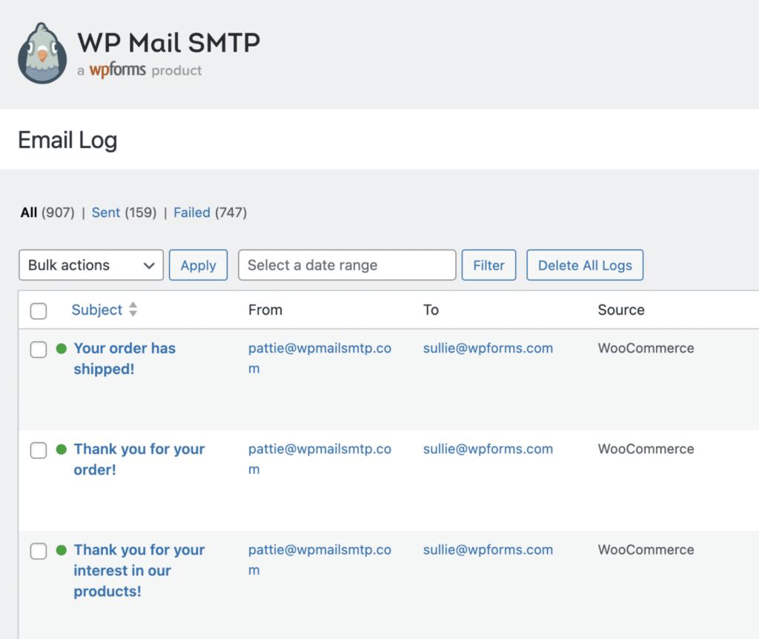Click green status dot of 'Thank you for your order!'

[x=61, y=449]
